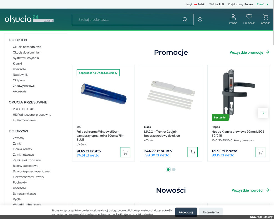Select the second carousel page dot

(174, 170)
